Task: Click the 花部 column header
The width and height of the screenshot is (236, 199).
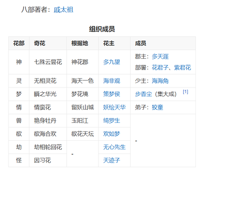Action: [19, 43]
